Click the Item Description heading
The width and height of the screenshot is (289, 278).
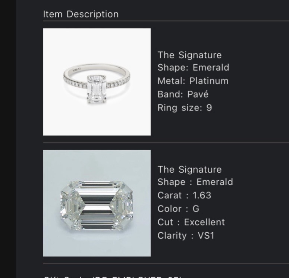81,14
